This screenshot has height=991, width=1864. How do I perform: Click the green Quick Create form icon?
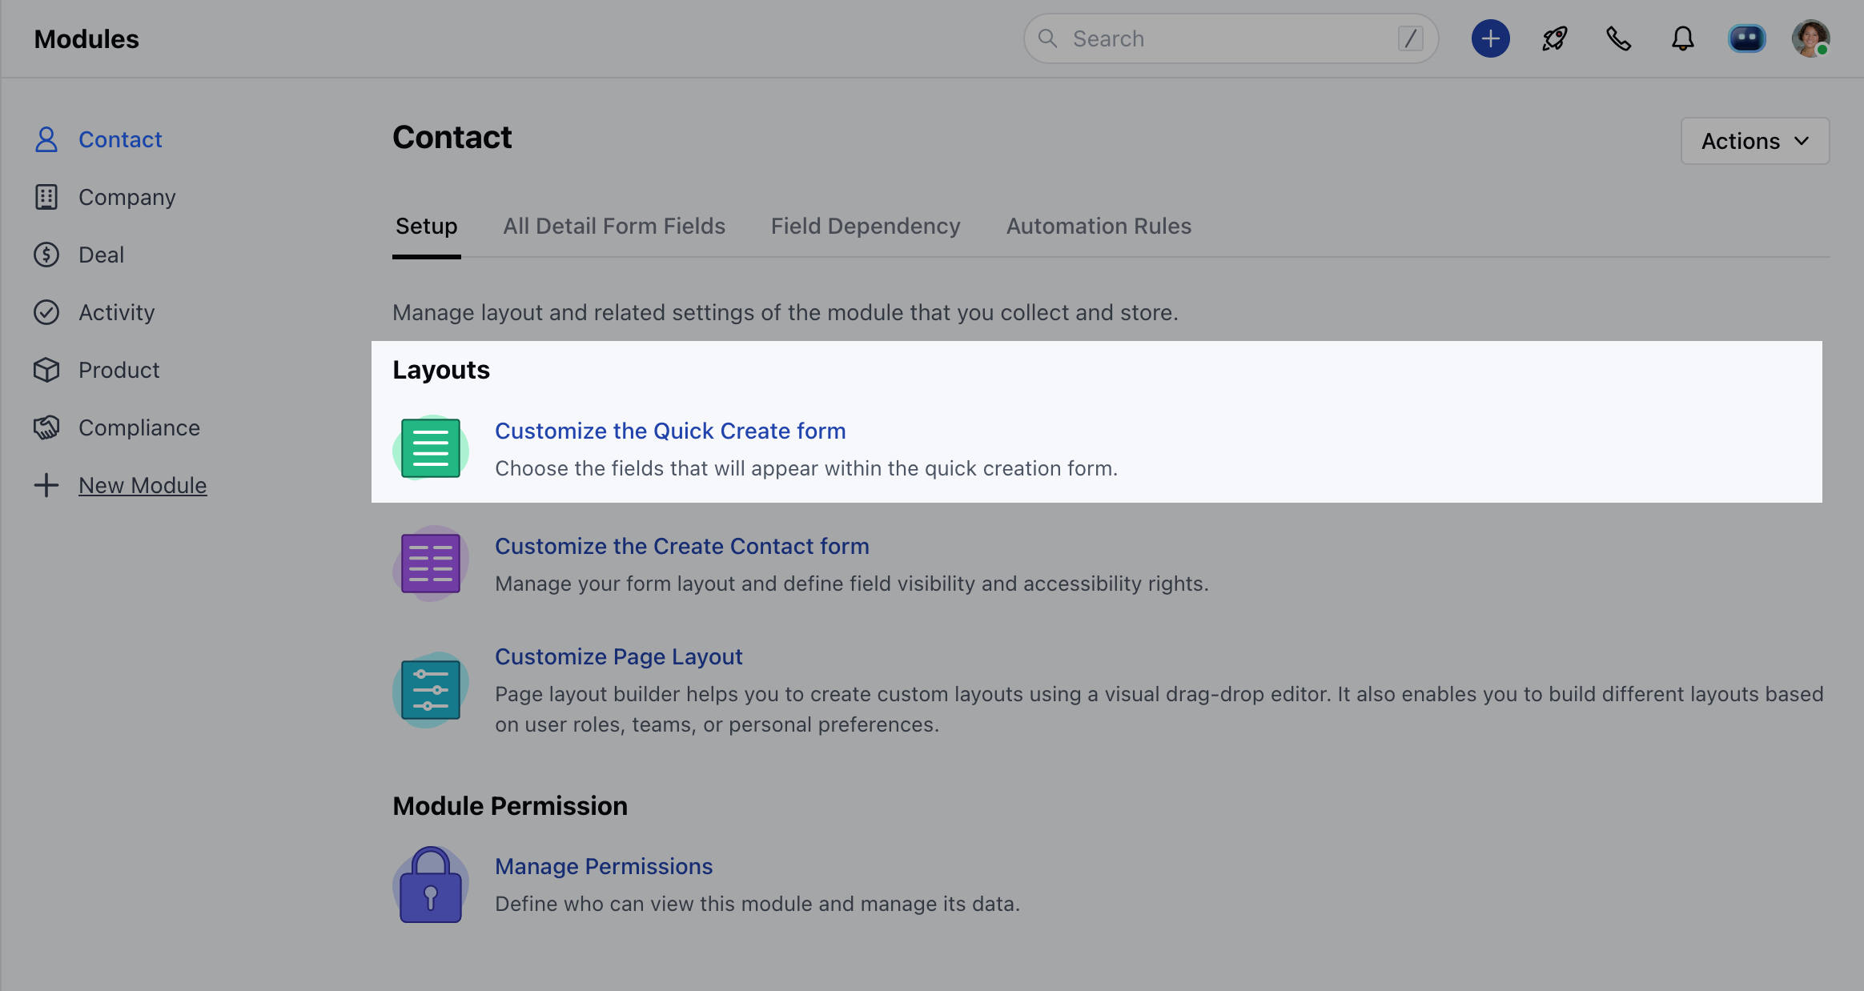(x=431, y=448)
